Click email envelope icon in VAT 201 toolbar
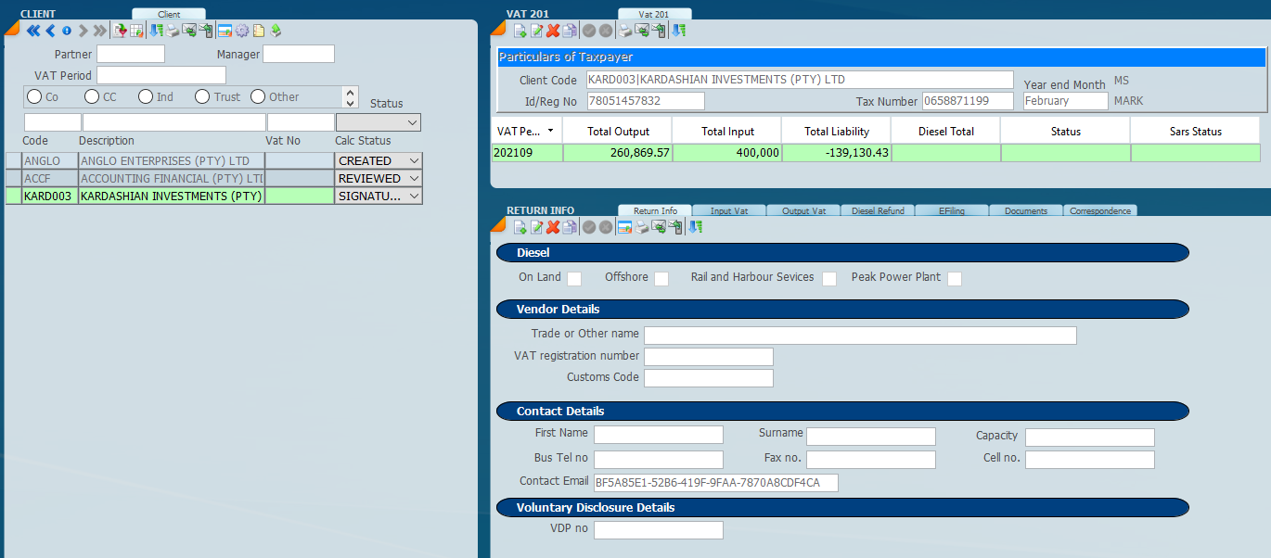This screenshot has height=558, width=1271. (x=642, y=31)
